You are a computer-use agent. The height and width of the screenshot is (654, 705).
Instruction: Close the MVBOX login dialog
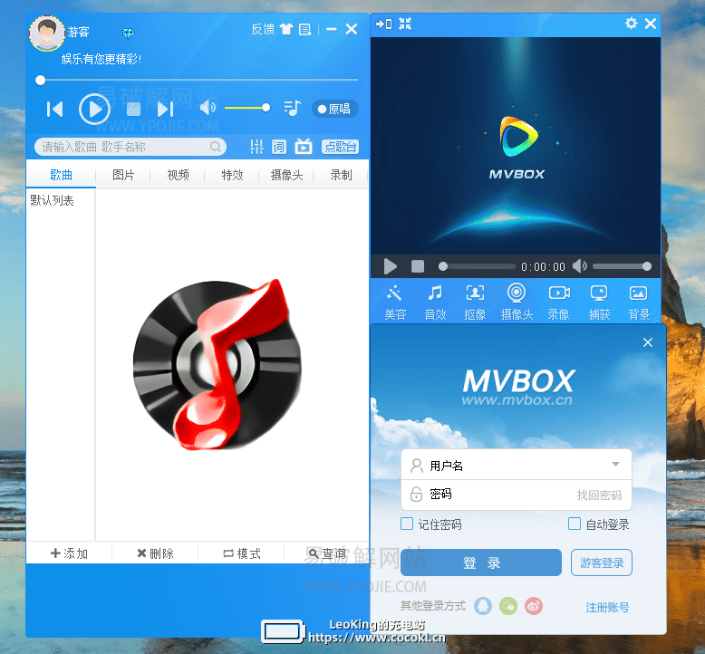[x=647, y=342]
